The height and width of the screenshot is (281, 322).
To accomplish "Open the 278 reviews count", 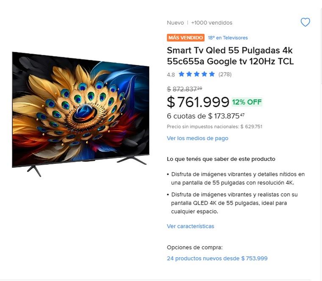I will 225,74.
